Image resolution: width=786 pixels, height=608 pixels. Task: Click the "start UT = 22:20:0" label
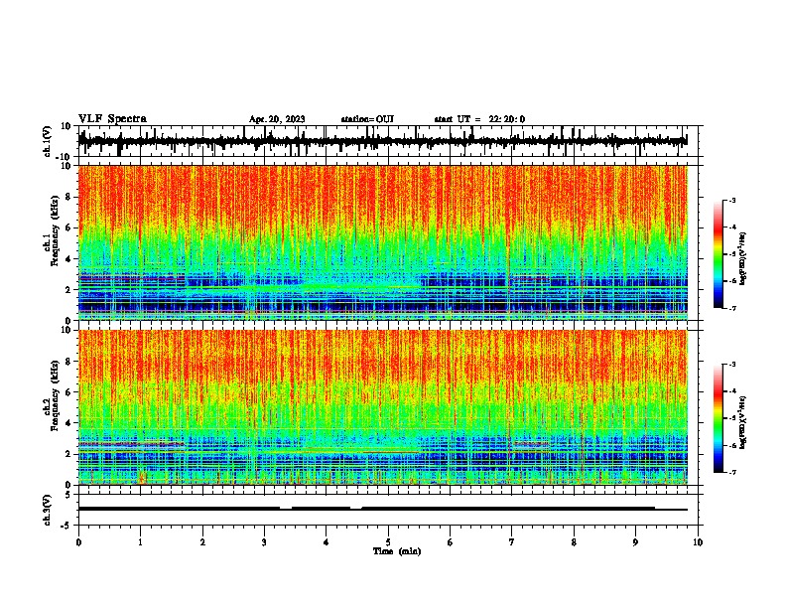coord(479,119)
